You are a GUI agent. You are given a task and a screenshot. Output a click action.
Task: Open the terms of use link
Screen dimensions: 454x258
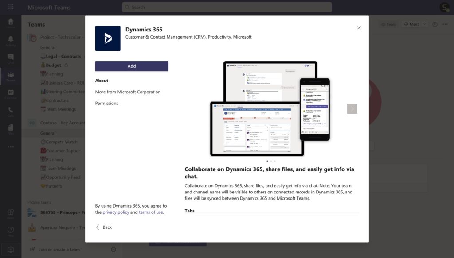151,212
